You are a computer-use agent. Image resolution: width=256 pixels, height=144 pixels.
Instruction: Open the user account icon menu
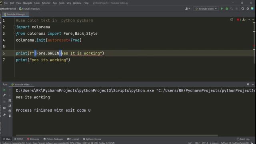coord(188,9)
